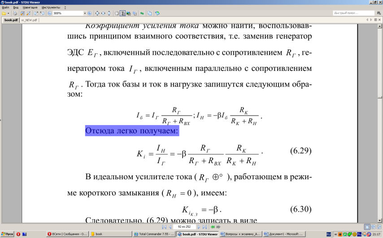The height and width of the screenshot is (238, 383).
Task: Zoom out with the minus button
Action: tap(50, 13)
